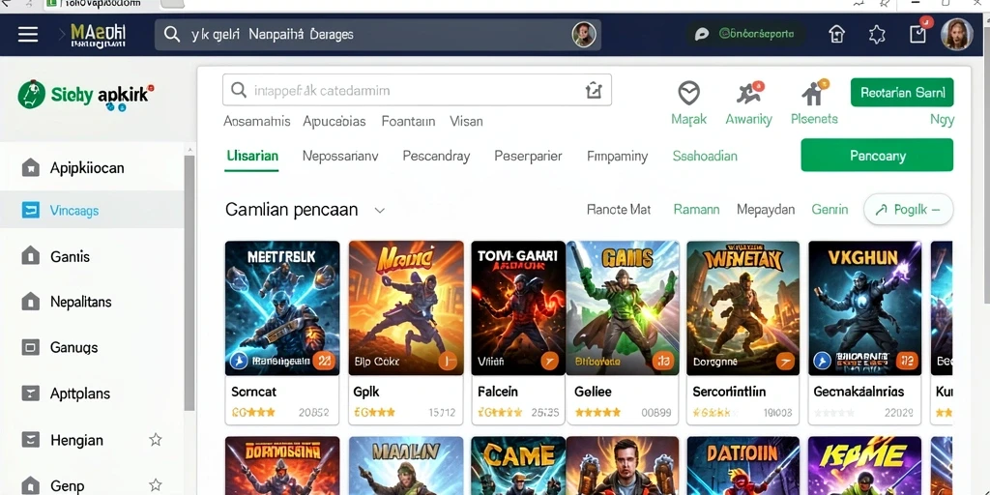Screen dimensions: 990x495
Task: Switch to the Ulisarian tab
Action: point(252,156)
